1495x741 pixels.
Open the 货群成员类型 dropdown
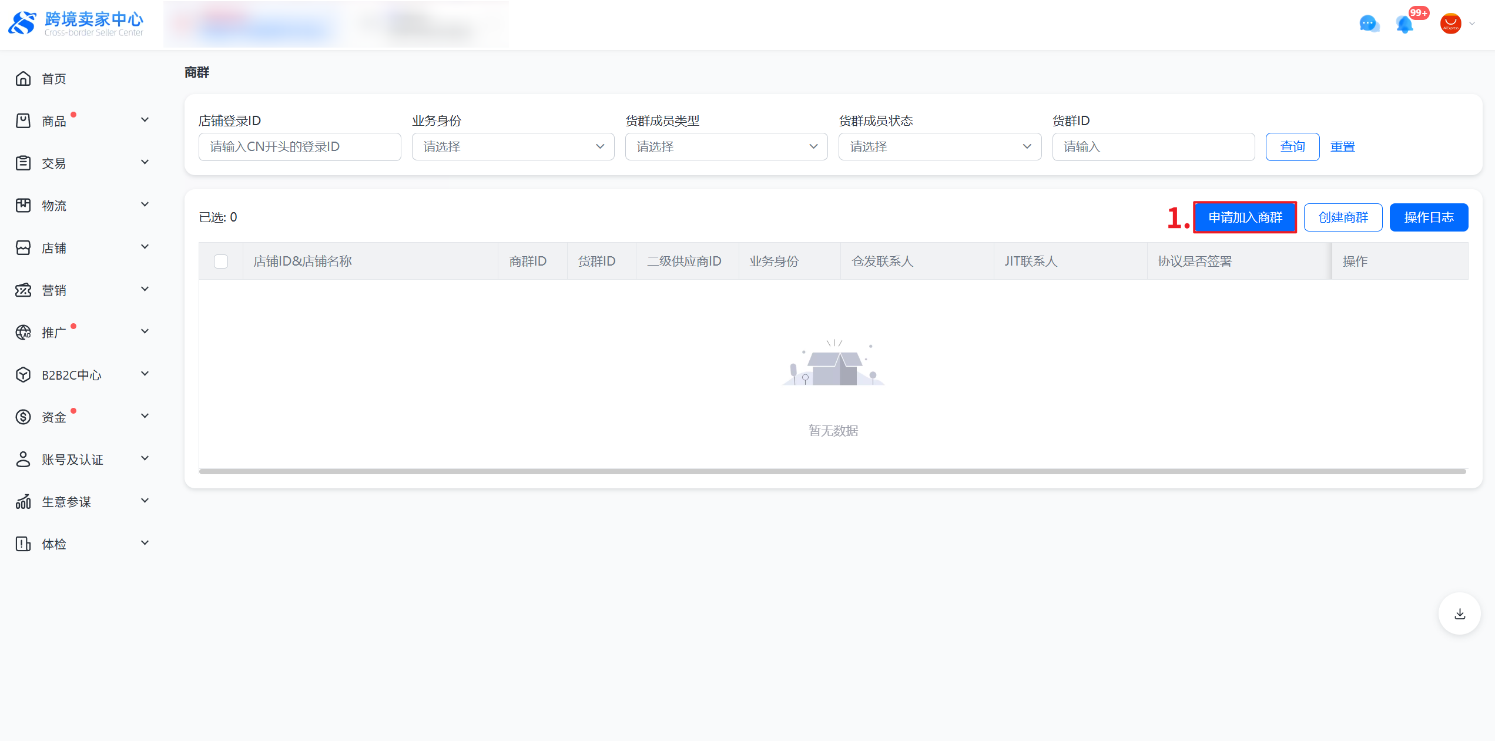coord(726,146)
